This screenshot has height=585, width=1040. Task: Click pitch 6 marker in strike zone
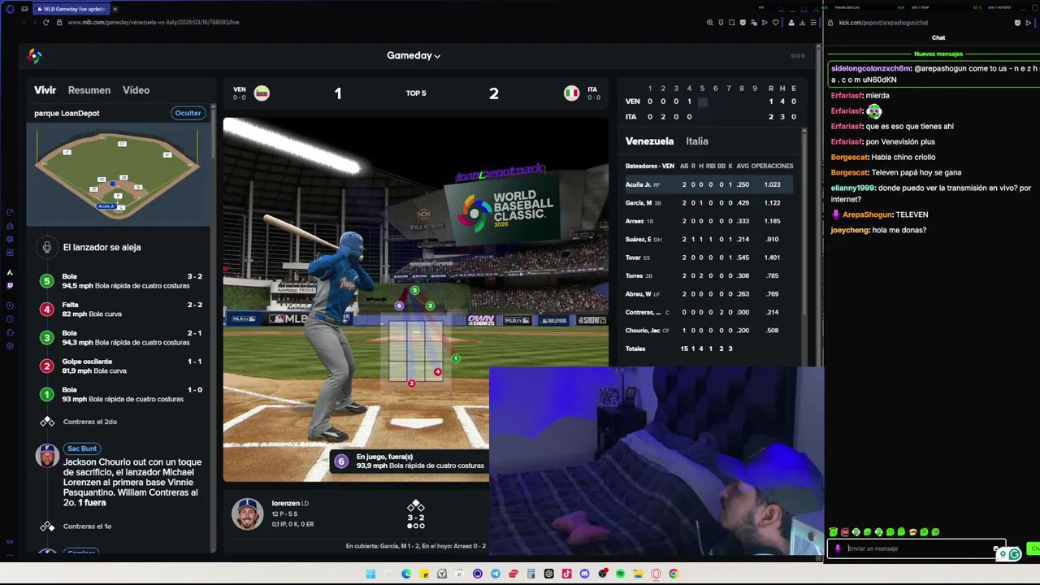(399, 305)
